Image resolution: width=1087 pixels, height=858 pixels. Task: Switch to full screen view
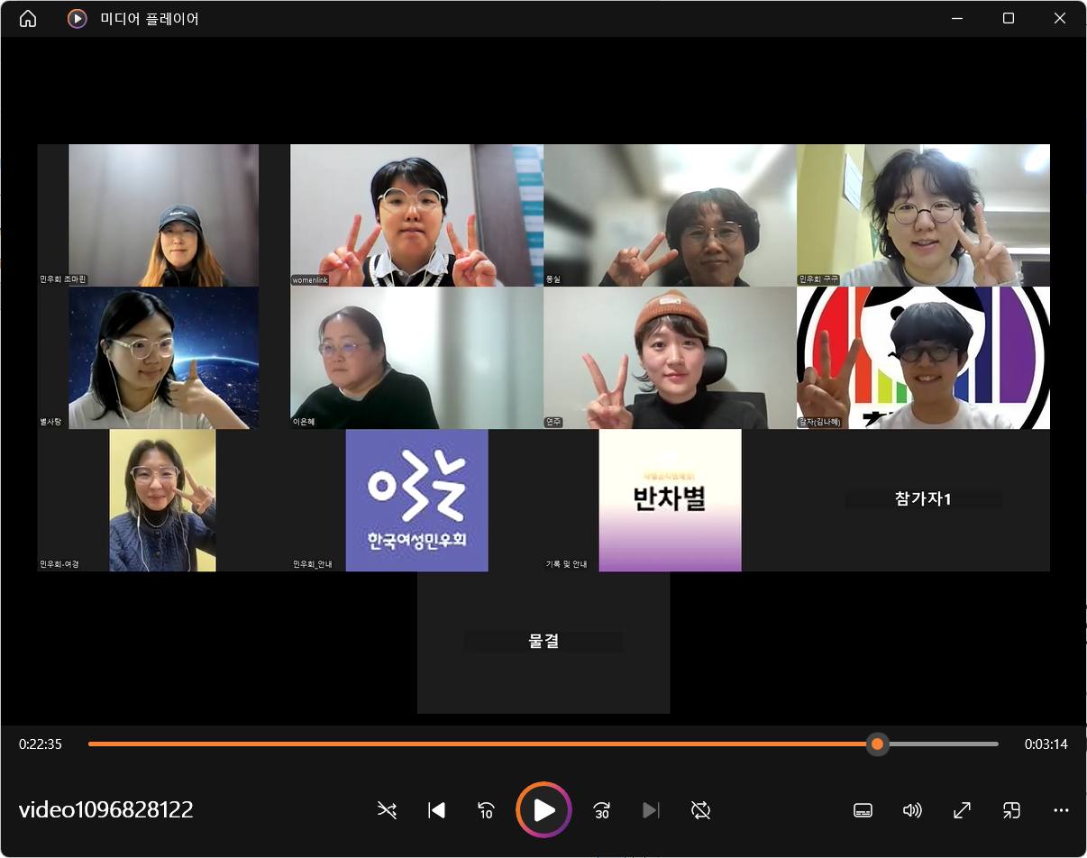(962, 810)
